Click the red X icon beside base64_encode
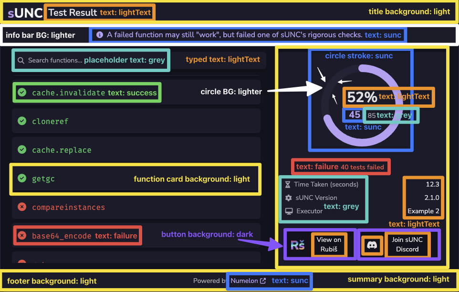This screenshot has height=292, width=459. pos(22,236)
